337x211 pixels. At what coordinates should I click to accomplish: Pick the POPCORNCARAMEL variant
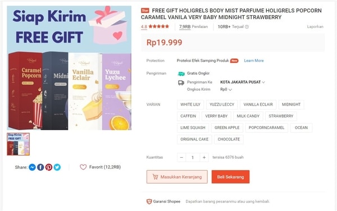[x=266, y=128]
